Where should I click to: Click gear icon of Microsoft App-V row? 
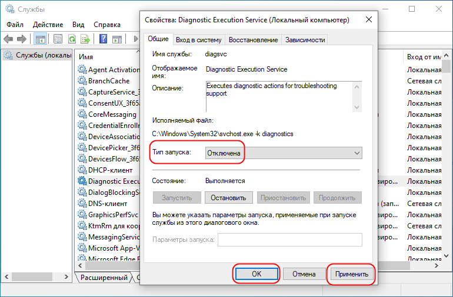point(82,248)
